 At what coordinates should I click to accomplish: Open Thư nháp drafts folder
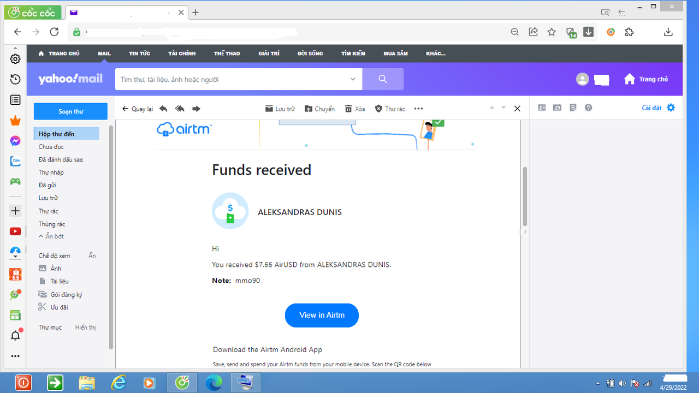[51, 172]
